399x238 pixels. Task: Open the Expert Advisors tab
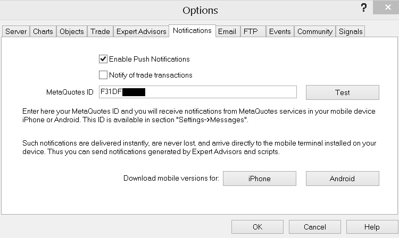click(141, 31)
